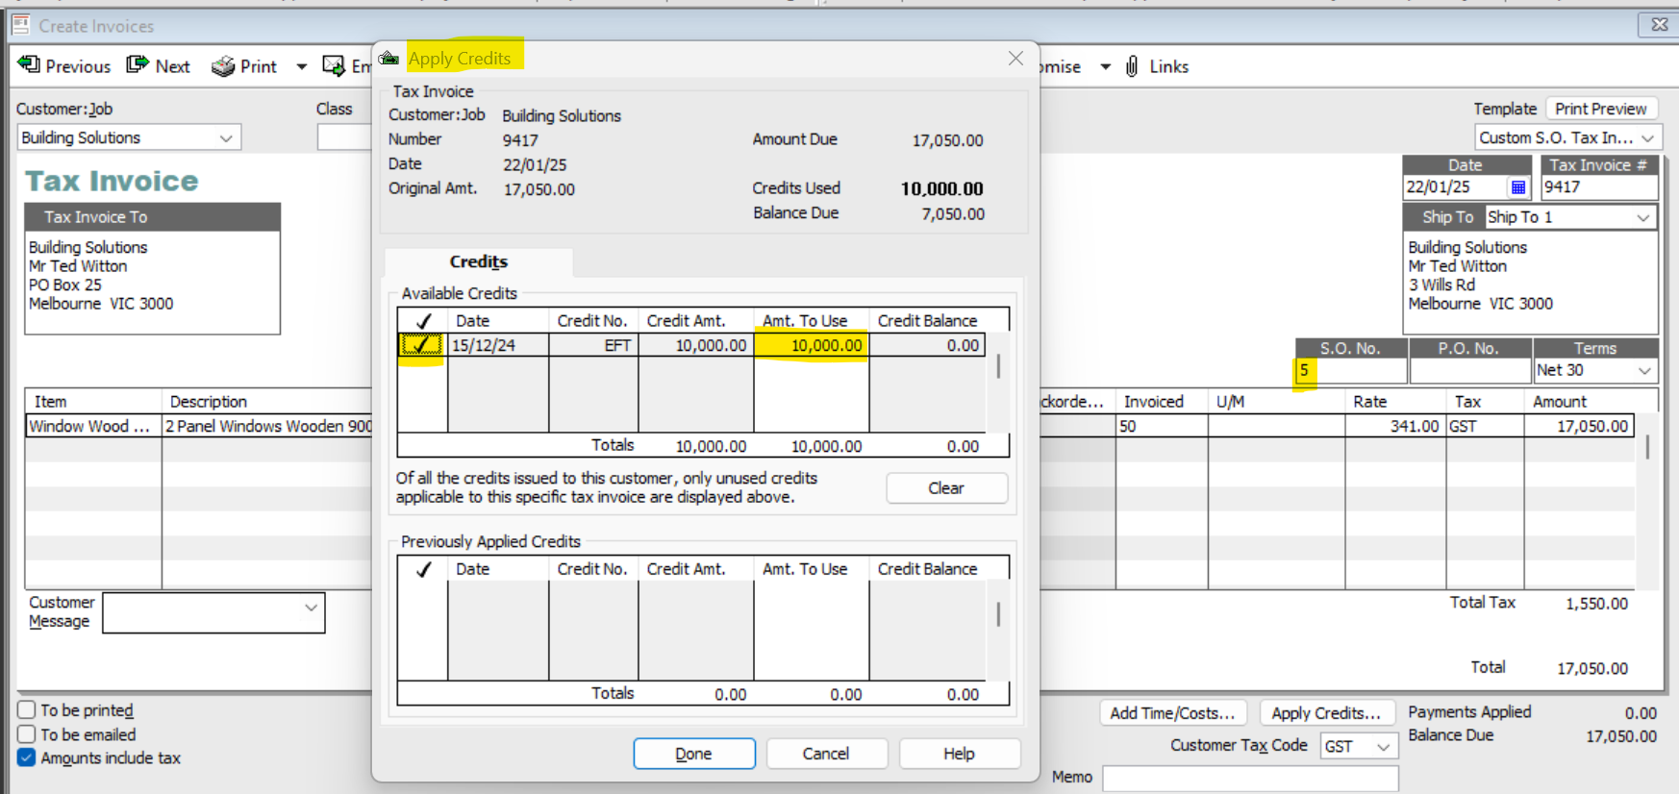Click the Previous arrow icon in toolbar
Viewport: 1679px width, 794px height.
click(x=29, y=65)
